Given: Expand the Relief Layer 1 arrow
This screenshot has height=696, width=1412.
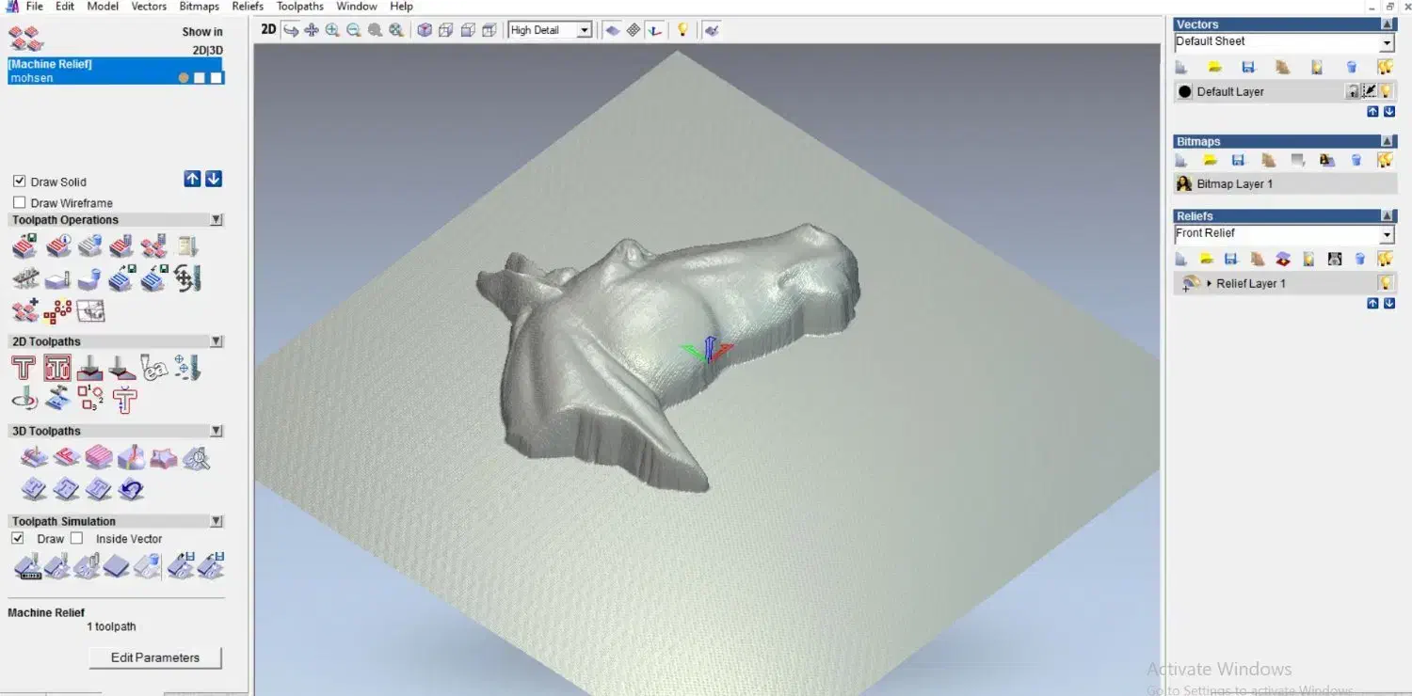Looking at the screenshot, I should click(1209, 283).
